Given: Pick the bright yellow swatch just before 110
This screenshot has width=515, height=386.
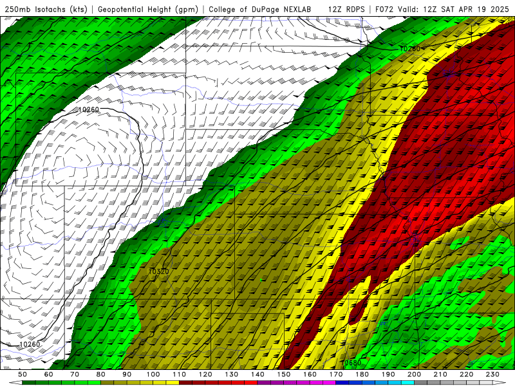Looking at the screenshot, I should point(173,382).
